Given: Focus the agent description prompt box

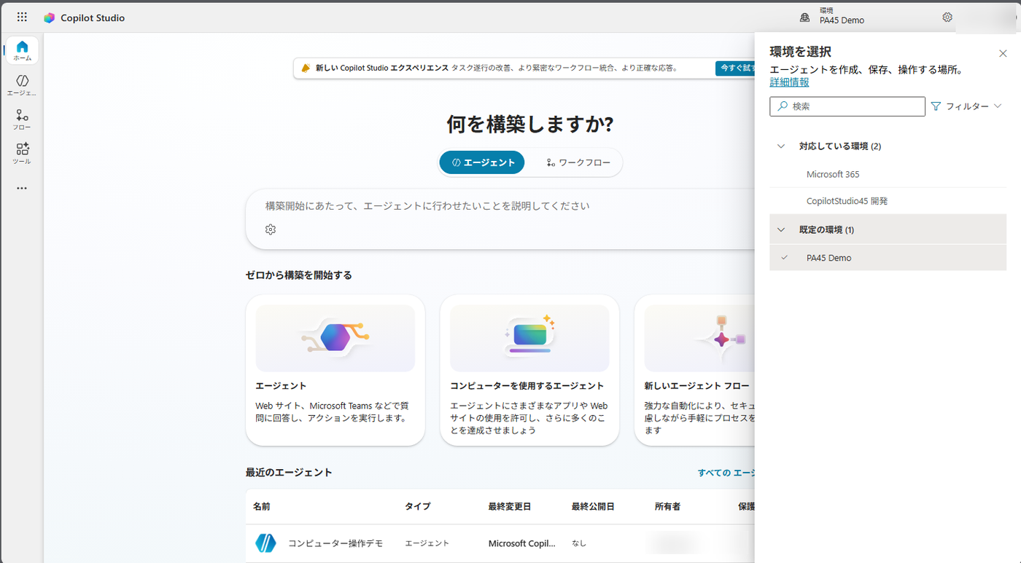Looking at the screenshot, I should [500, 219].
